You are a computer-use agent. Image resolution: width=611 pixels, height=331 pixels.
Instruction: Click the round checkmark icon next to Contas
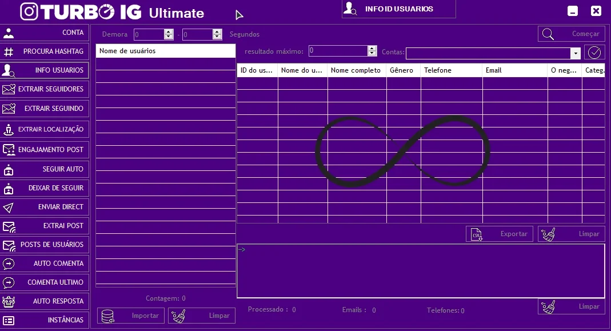(594, 52)
